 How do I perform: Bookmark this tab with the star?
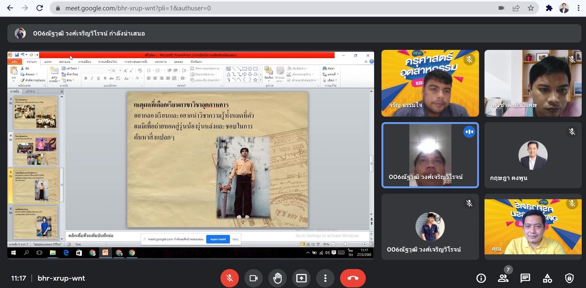[531, 8]
